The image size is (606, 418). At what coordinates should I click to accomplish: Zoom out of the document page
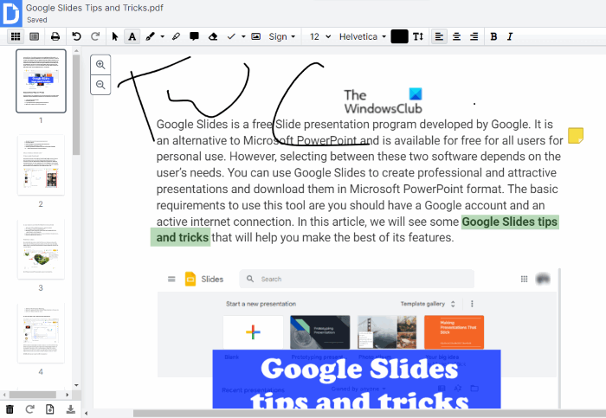[x=100, y=85]
